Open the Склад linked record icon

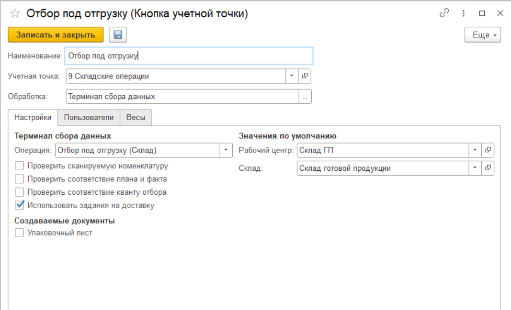point(488,168)
